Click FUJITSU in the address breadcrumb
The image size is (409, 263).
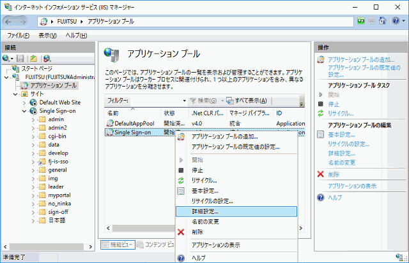click(x=66, y=21)
